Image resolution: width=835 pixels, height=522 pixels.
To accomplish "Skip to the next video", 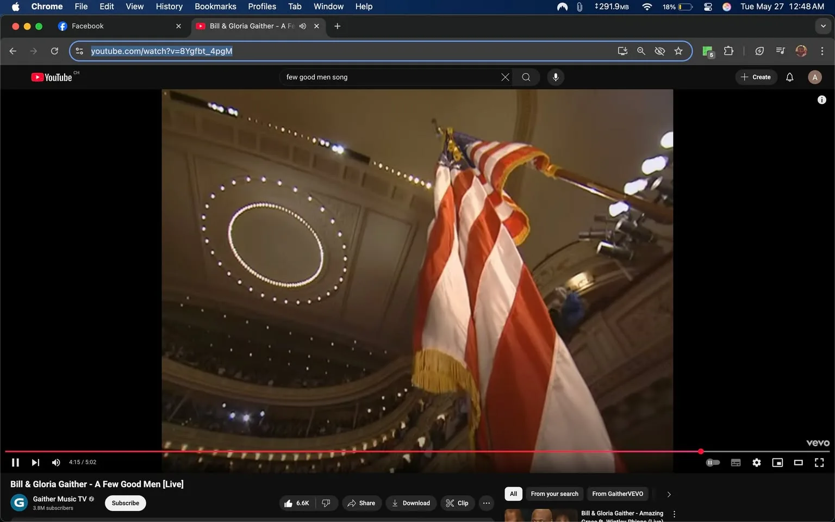I will pyautogui.click(x=35, y=462).
